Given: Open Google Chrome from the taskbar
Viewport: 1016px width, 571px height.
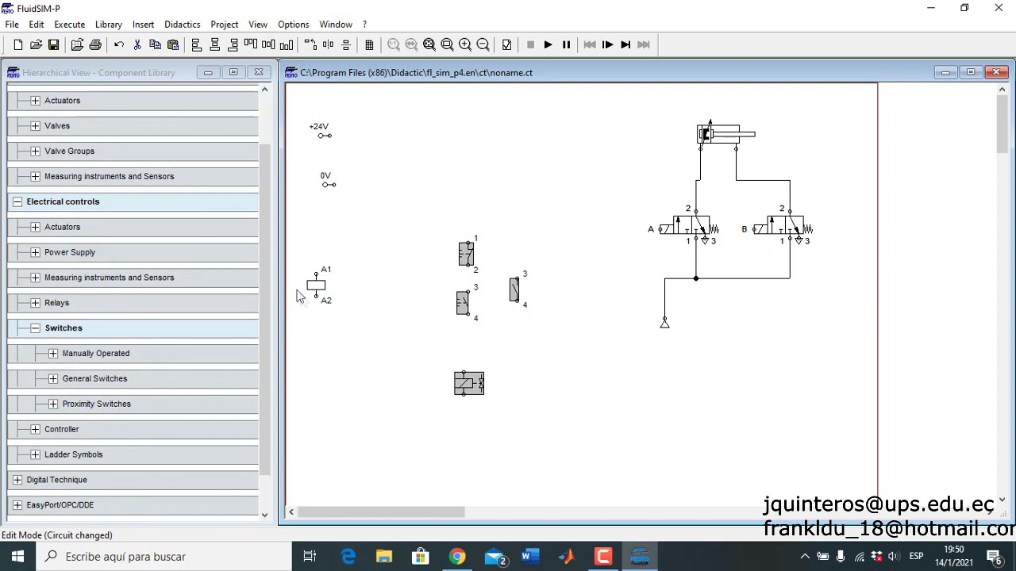Looking at the screenshot, I should tap(456, 557).
